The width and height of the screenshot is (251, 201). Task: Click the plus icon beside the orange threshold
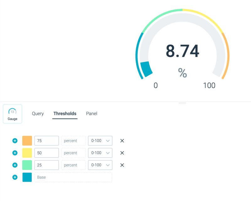pyautogui.click(x=14, y=140)
